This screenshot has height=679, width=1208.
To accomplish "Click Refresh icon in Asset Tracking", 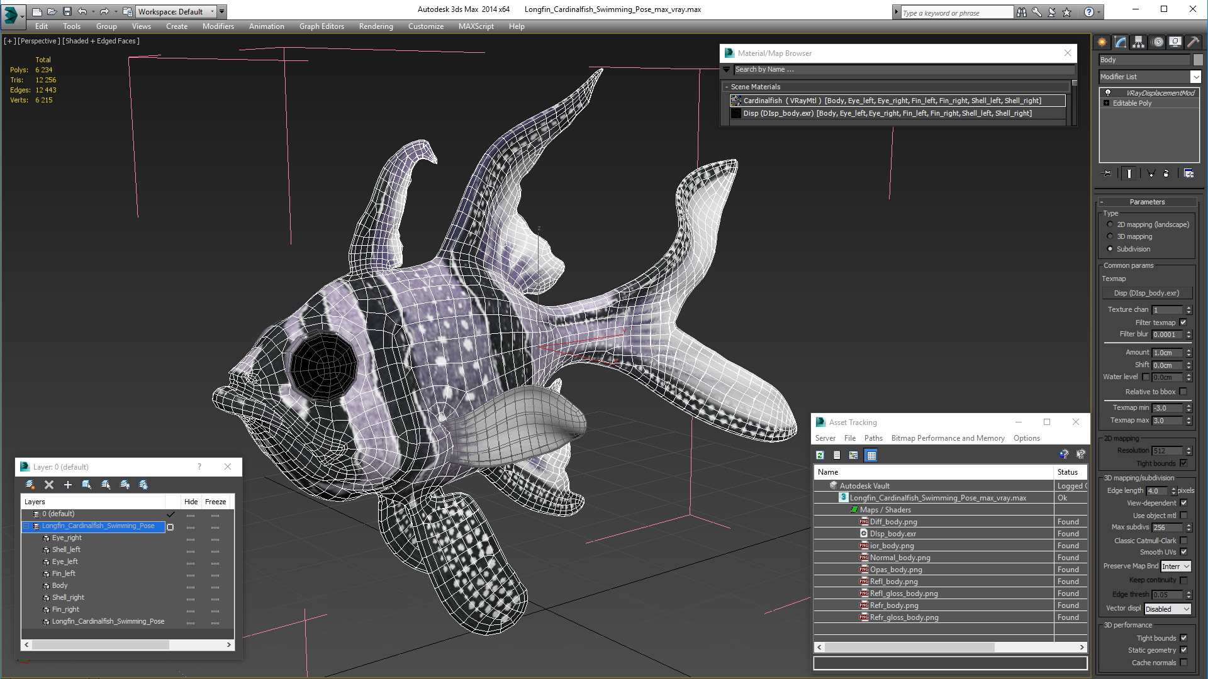I will click(820, 455).
